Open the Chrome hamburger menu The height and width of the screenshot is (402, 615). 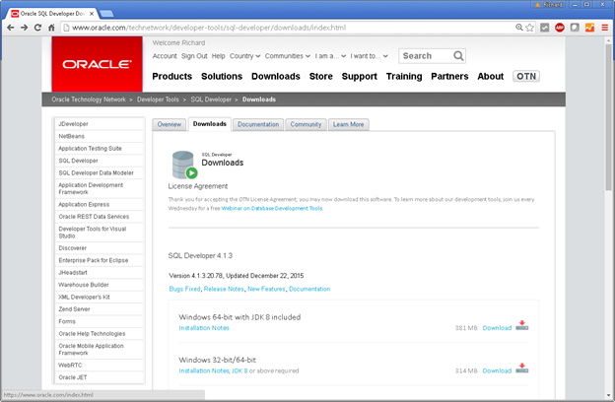pyautogui.click(x=605, y=28)
